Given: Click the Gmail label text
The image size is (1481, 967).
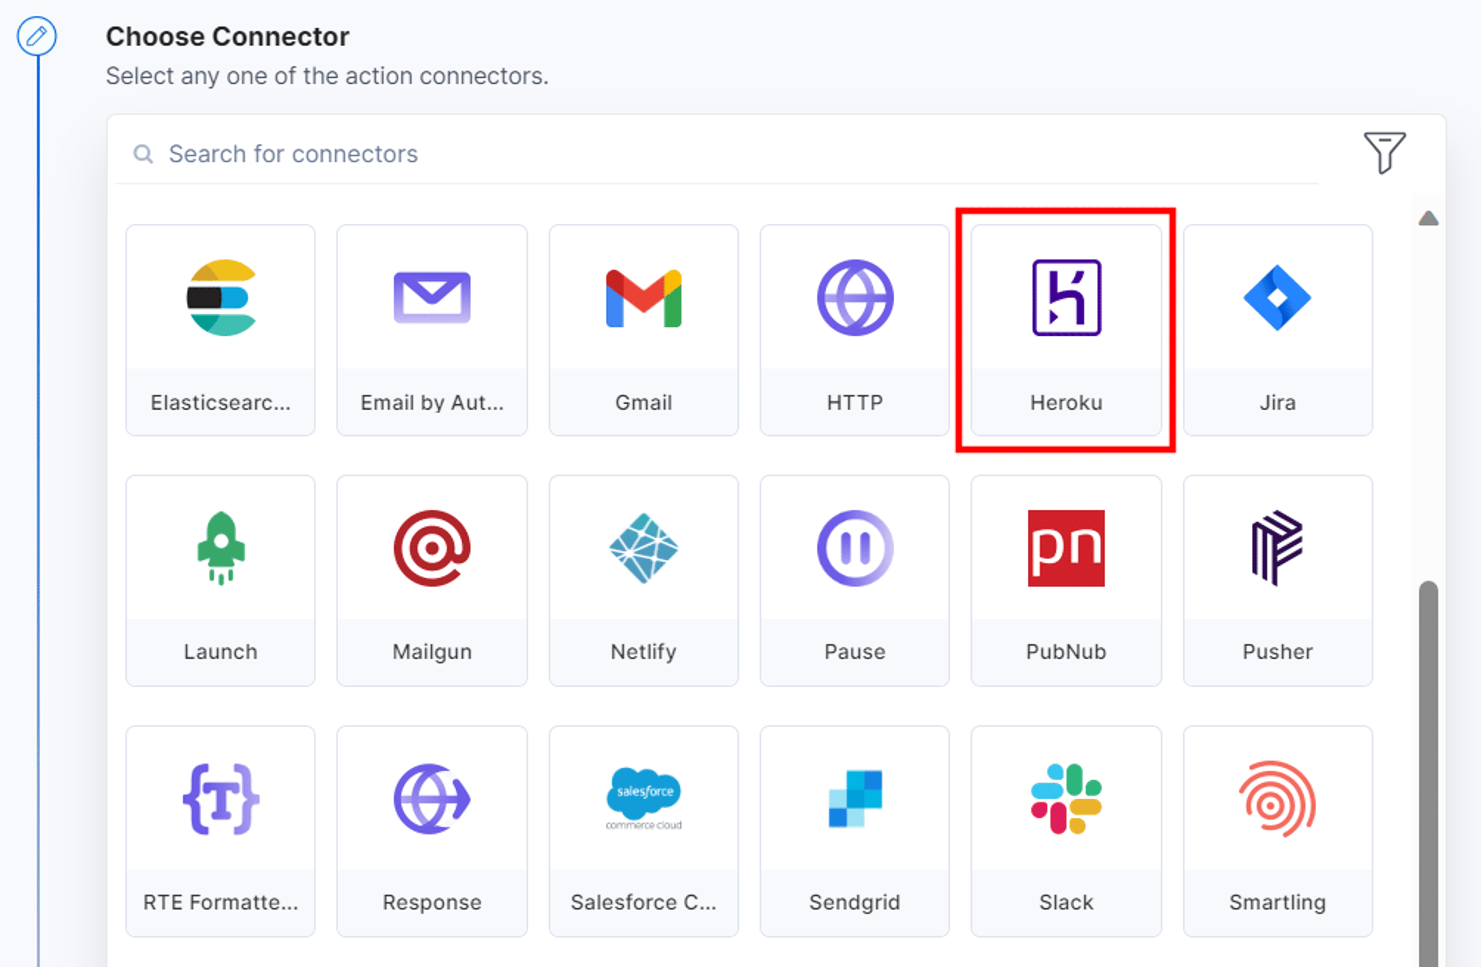Looking at the screenshot, I should click(x=643, y=402).
